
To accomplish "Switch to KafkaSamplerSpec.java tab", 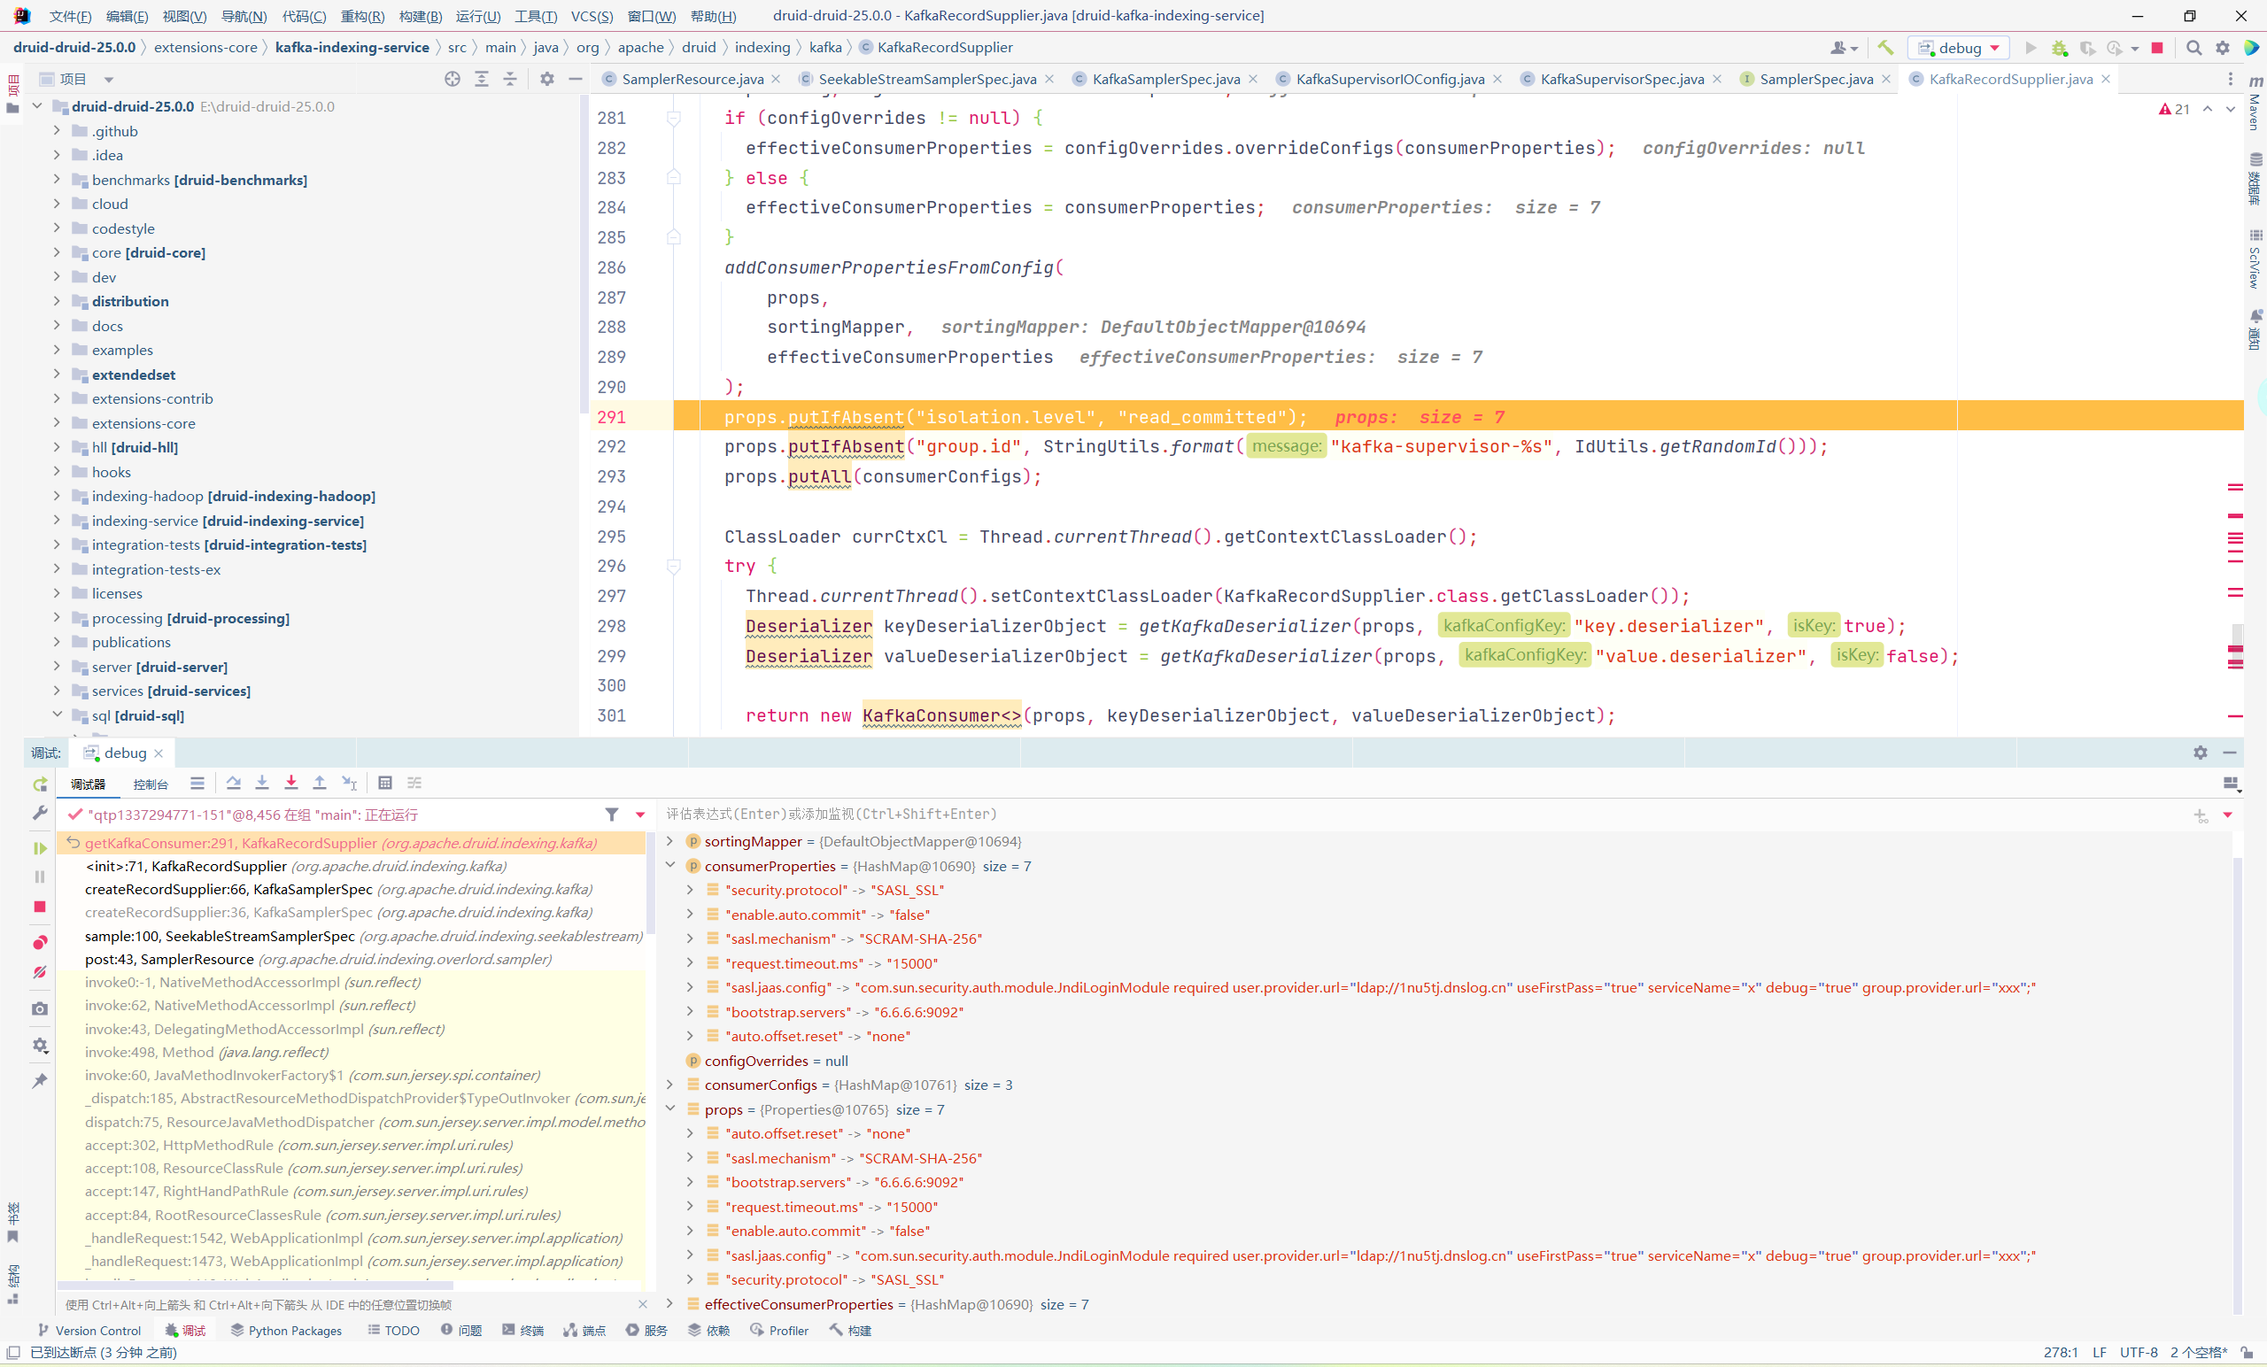I will [1165, 79].
